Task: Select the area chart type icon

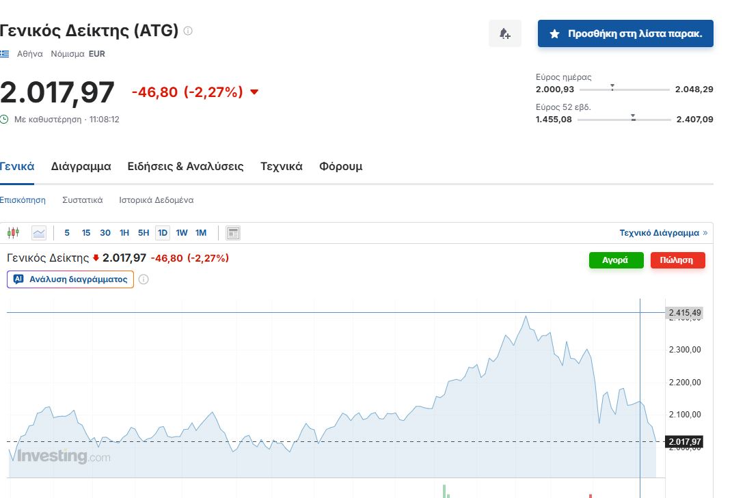Action: [x=39, y=233]
